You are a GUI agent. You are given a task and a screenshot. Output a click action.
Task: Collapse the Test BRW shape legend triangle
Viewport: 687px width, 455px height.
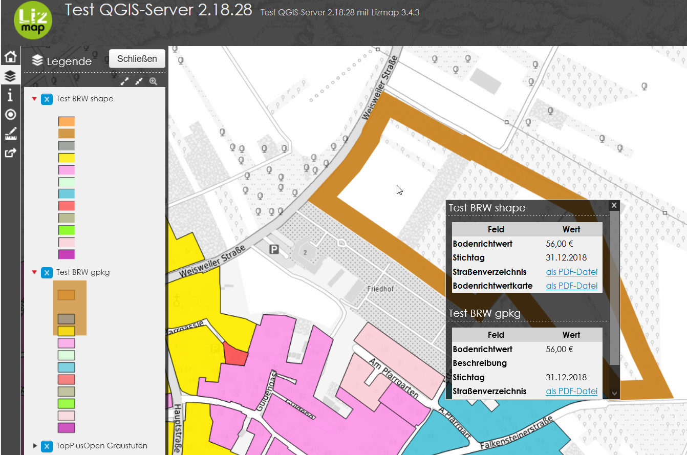[x=34, y=99]
